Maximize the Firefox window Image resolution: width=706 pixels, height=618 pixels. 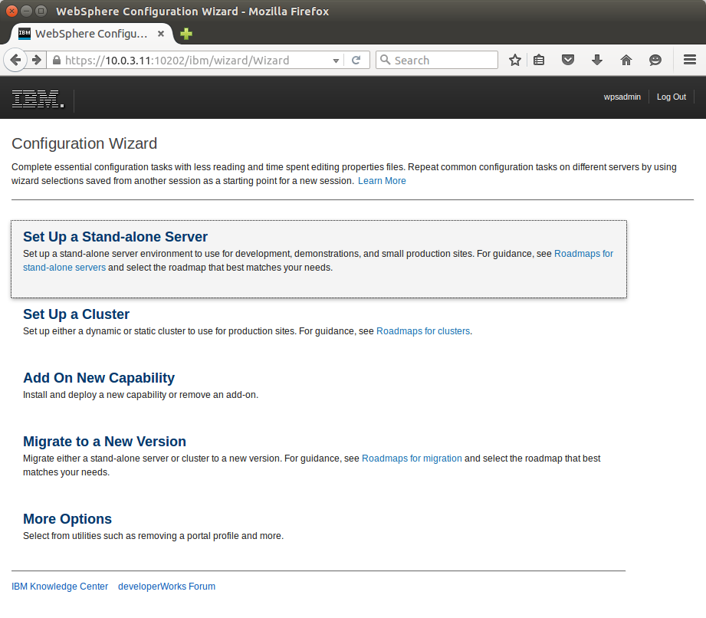click(x=41, y=11)
